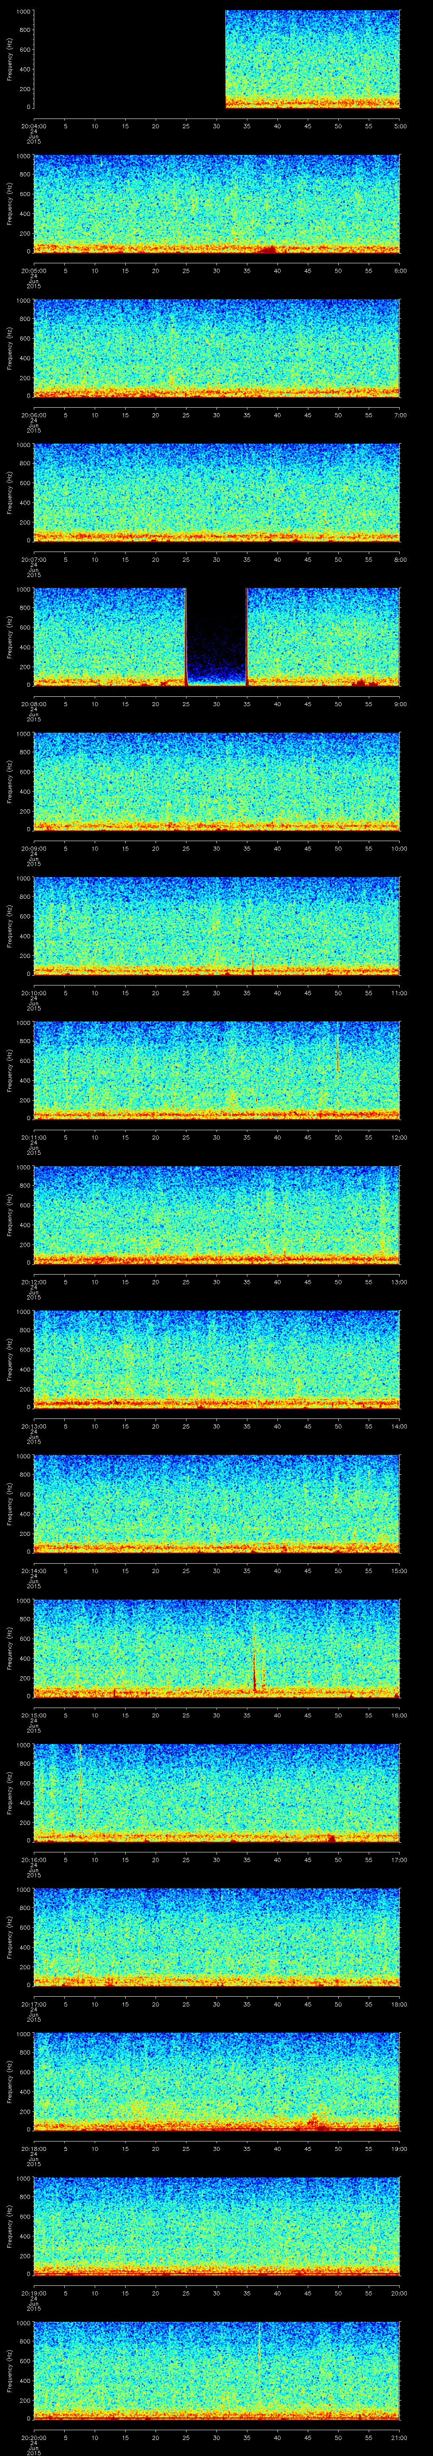The image size is (433, 2456).
Task: Select the spectrogram panel for 20:10:00
Action: pos(216,926)
